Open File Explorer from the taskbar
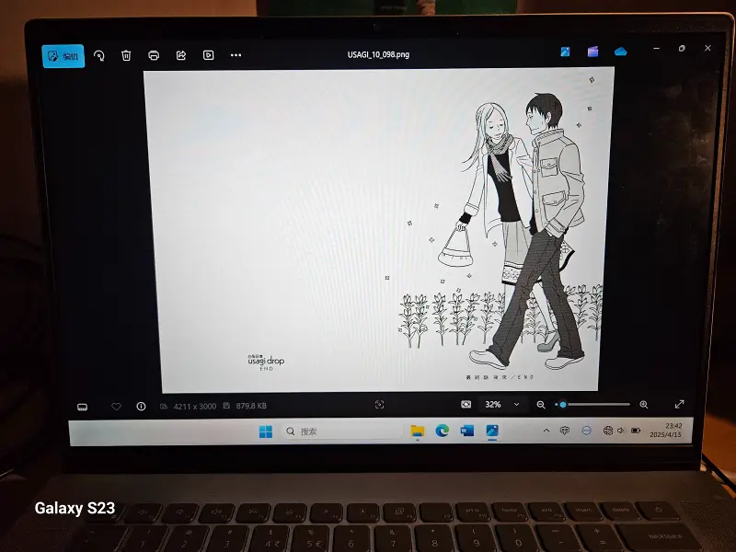This screenshot has width=736, height=552. tap(418, 431)
